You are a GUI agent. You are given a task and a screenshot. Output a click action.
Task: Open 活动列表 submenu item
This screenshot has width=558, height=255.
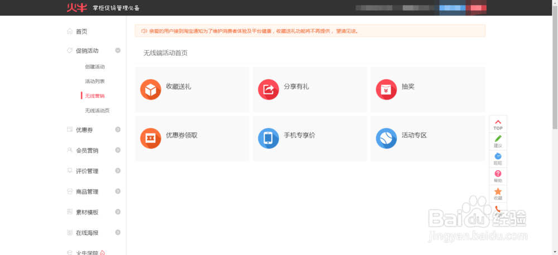coord(95,81)
